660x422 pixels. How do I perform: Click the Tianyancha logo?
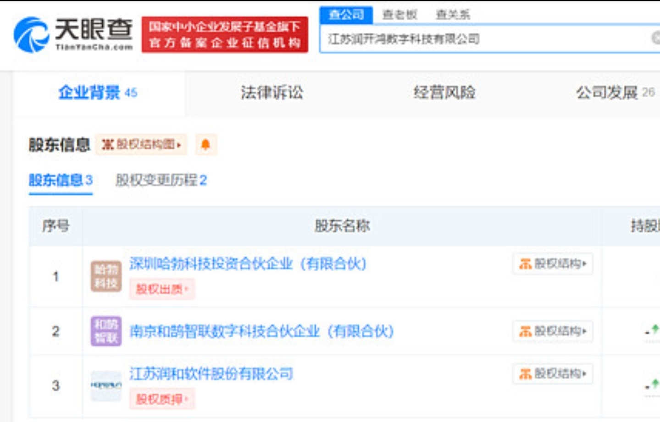73,35
